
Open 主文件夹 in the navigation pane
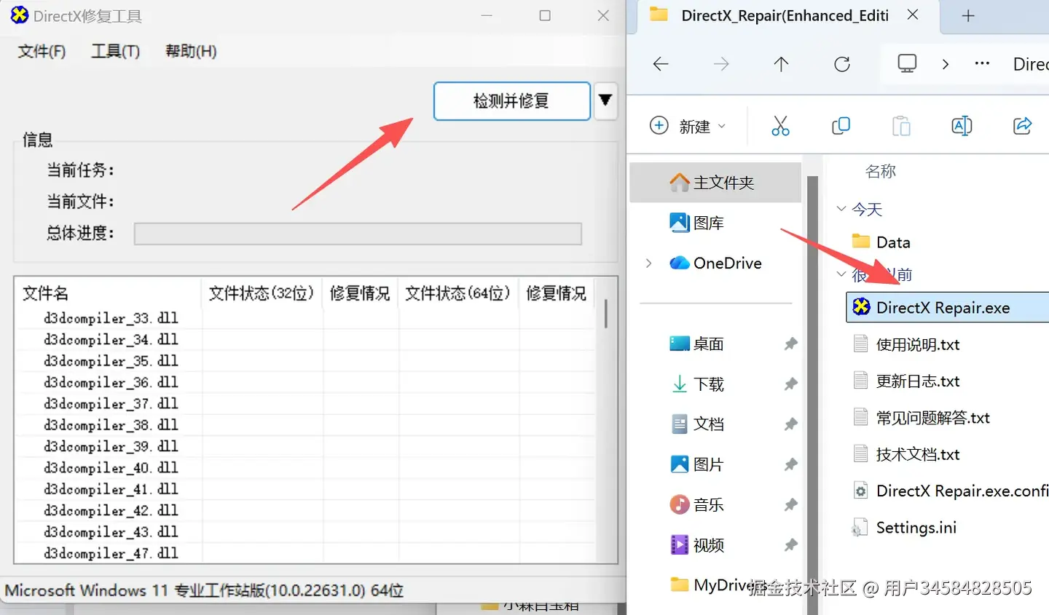pyautogui.click(x=715, y=182)
